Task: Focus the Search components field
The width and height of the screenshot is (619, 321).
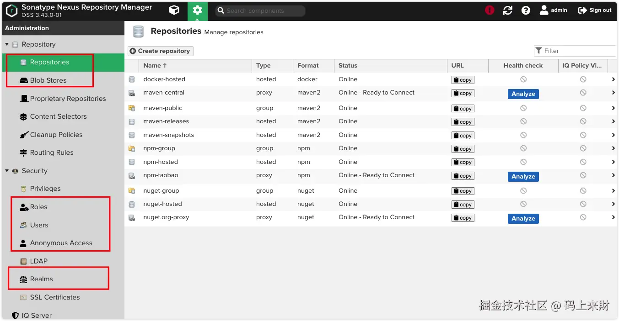Action: tap(260, 11)
